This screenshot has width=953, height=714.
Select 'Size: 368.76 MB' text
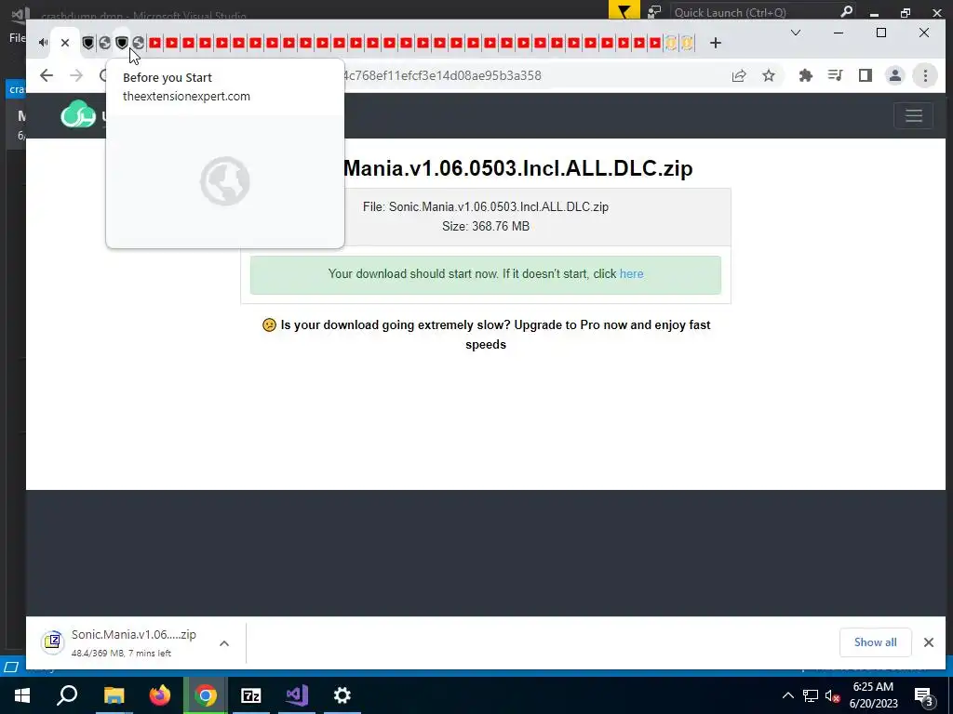486,226
